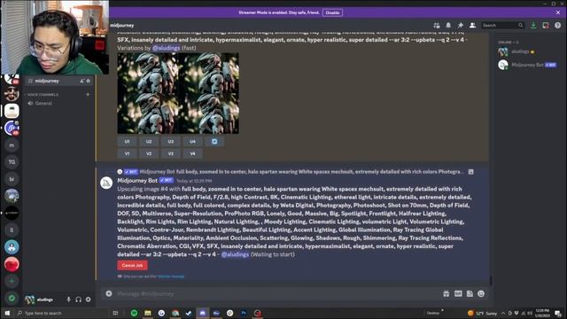Open Spotify from the taskbar

coord(134,313)
